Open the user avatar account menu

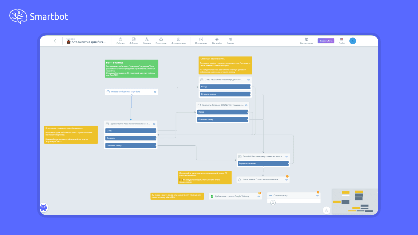tap(353, 41)
